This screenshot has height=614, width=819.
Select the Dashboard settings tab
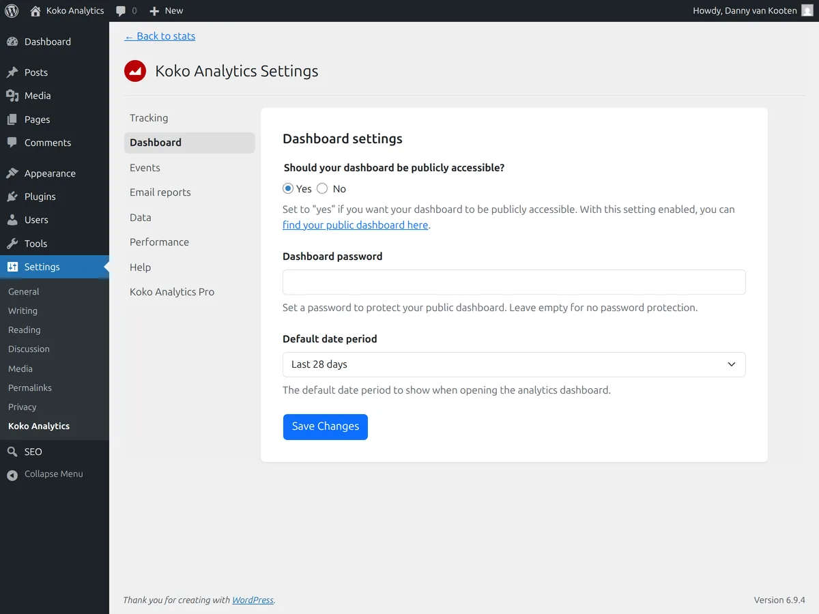[190, 143]
